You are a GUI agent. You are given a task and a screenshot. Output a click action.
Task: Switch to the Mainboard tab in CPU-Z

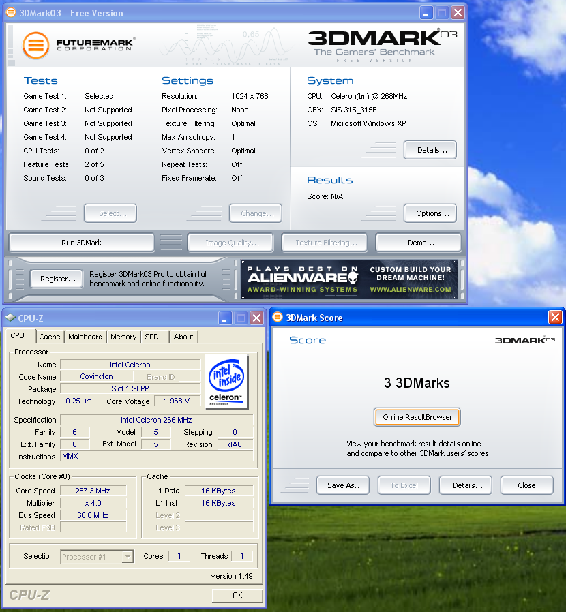coord(85,337)
